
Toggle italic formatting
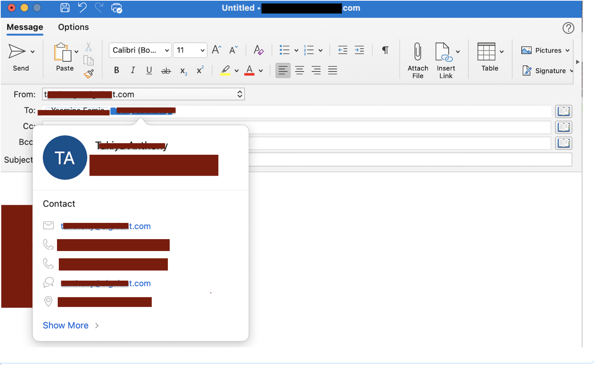coord(132,70)
